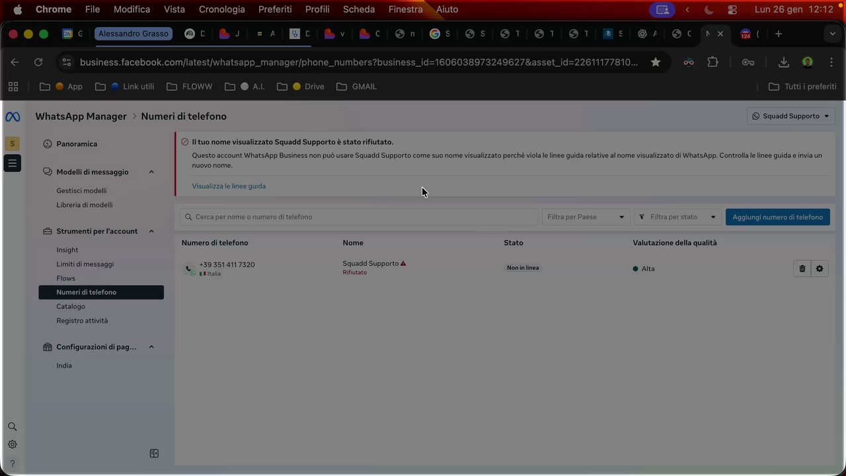Open password key icon in toolbar

[x=748, y=62]
